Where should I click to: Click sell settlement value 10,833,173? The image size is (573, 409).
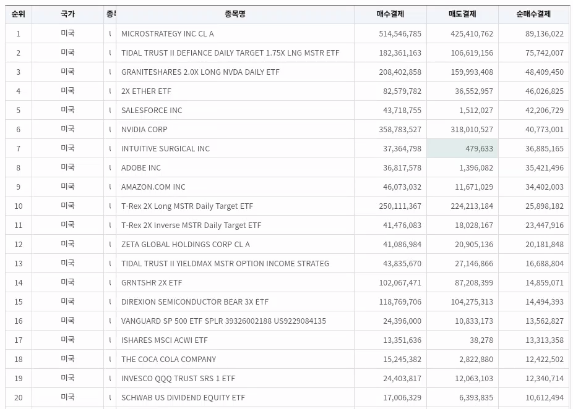tap(474, 321)
